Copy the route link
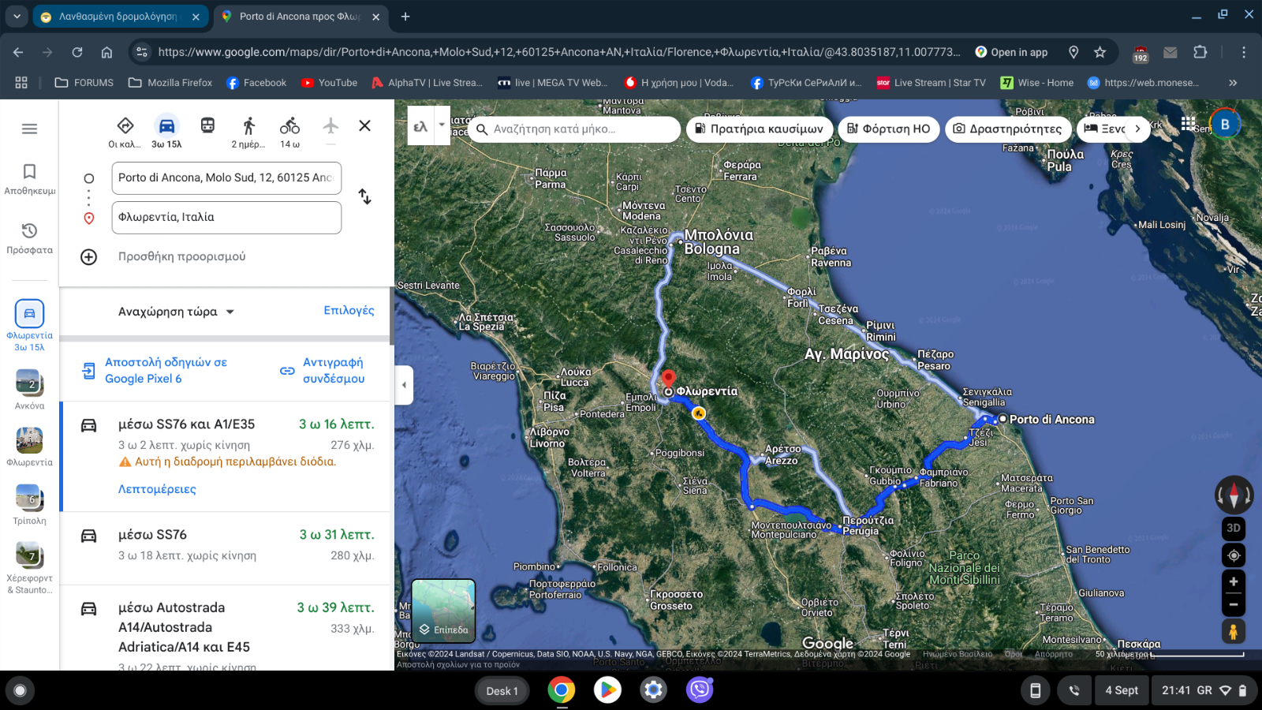Viewport: 1262px width, 710px height. (323, 371)
